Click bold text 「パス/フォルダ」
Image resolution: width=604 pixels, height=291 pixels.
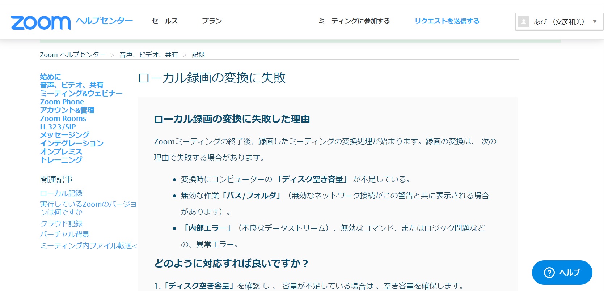tap(252, 196)
